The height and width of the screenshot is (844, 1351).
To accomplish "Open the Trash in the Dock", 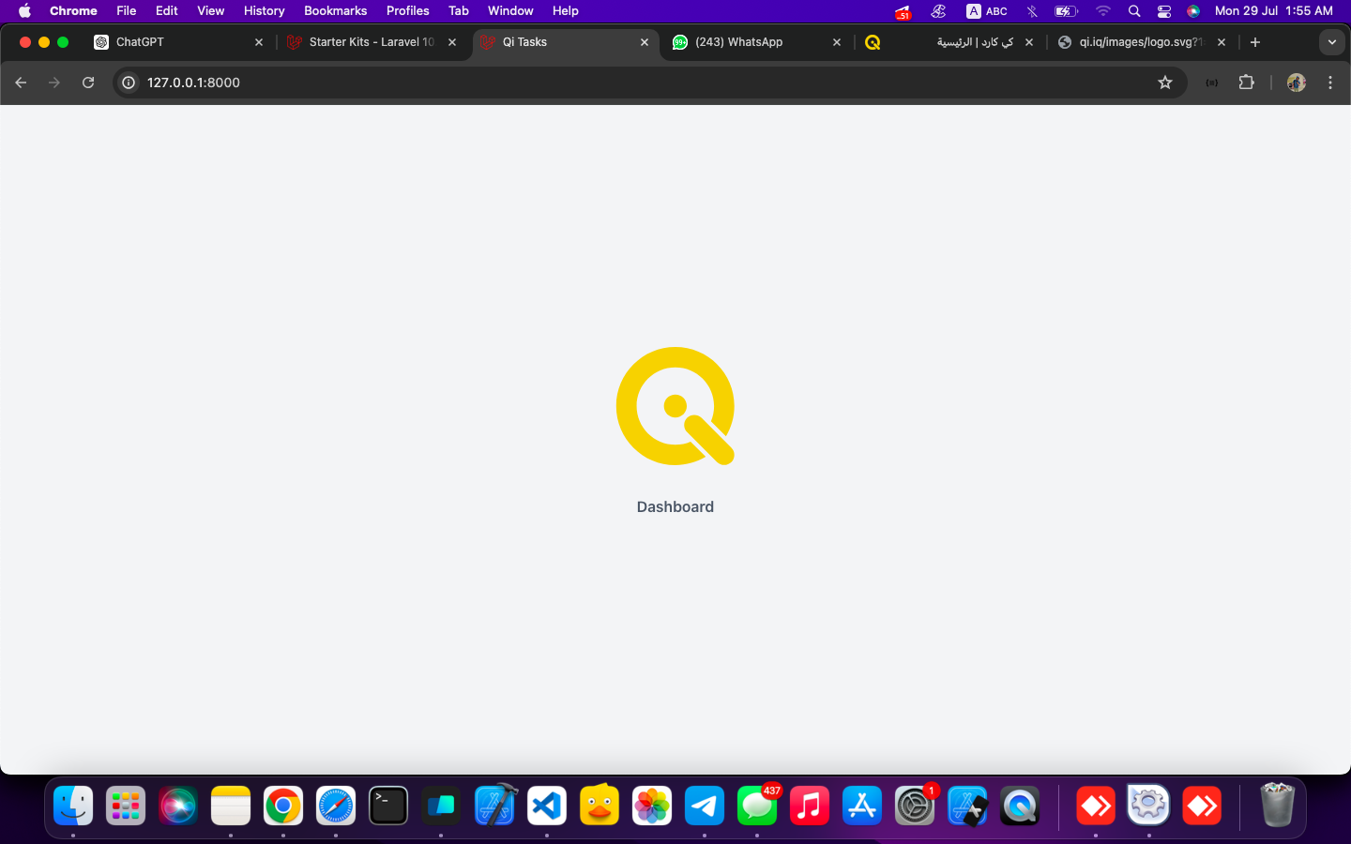I will (x=1277, y=806).
